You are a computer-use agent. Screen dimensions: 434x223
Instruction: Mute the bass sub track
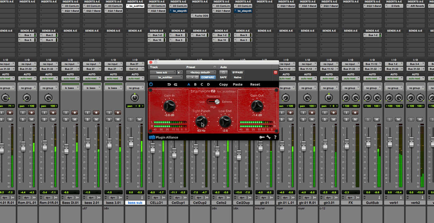139,119
